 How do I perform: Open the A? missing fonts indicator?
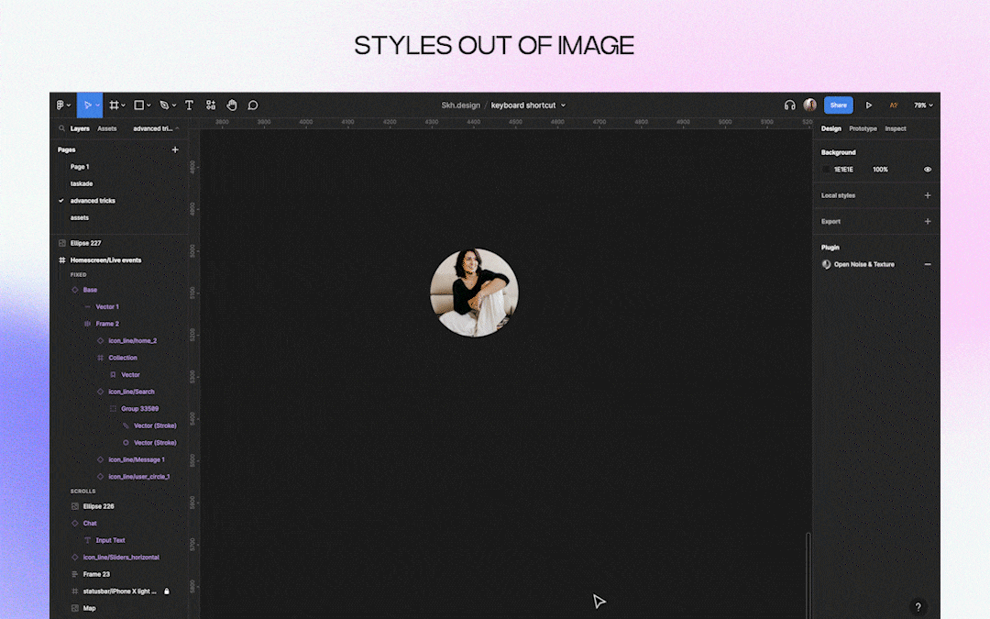click(894, 105)
